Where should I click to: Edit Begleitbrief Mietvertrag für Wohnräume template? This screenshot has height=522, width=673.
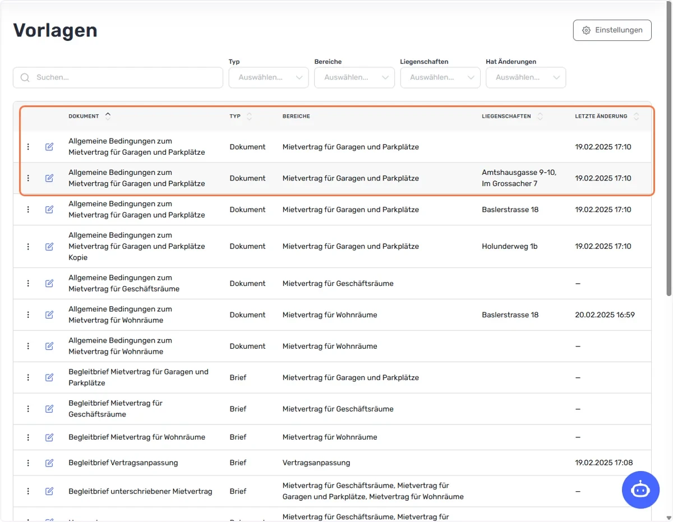(x=49, y=437)
